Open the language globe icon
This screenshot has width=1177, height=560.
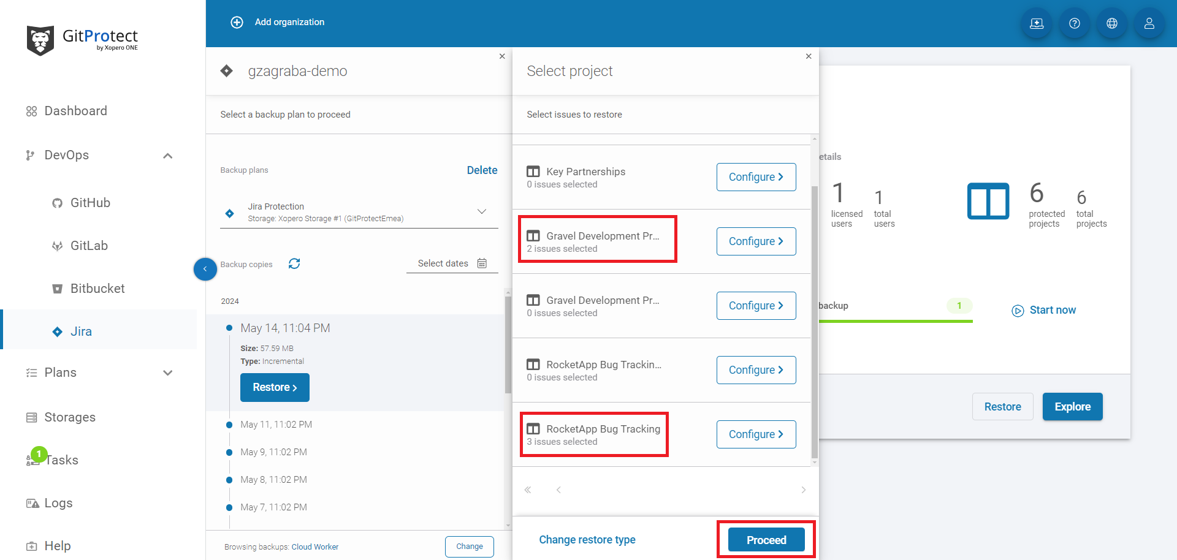pyautogui.click(x=1111, y=23)
